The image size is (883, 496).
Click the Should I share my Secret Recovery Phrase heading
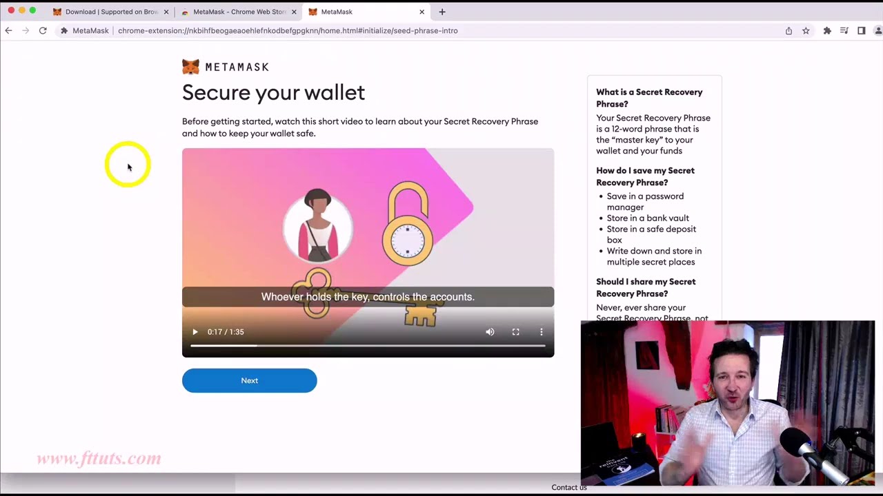coord(646,287)
